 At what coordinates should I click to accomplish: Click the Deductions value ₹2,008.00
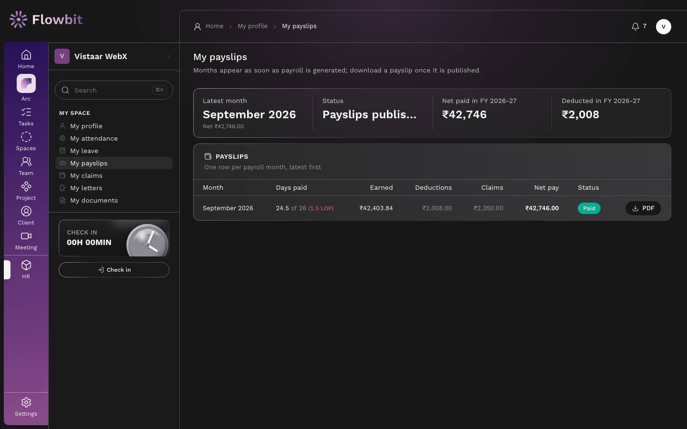[x=437, y=208]
